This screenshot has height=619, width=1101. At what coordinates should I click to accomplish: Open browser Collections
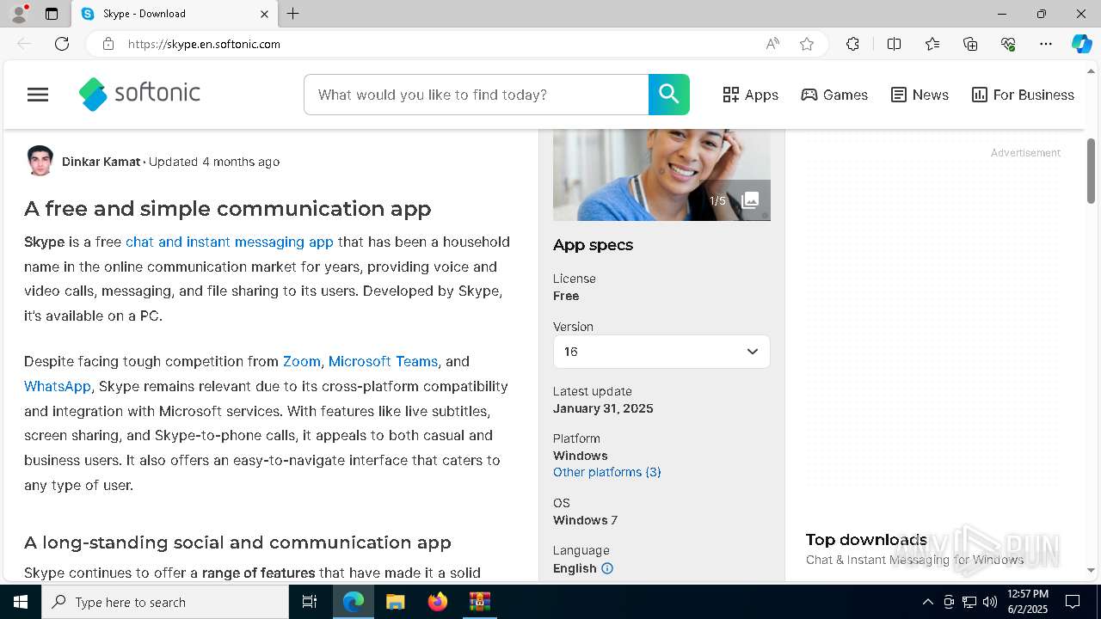click(x=970, y=44)
